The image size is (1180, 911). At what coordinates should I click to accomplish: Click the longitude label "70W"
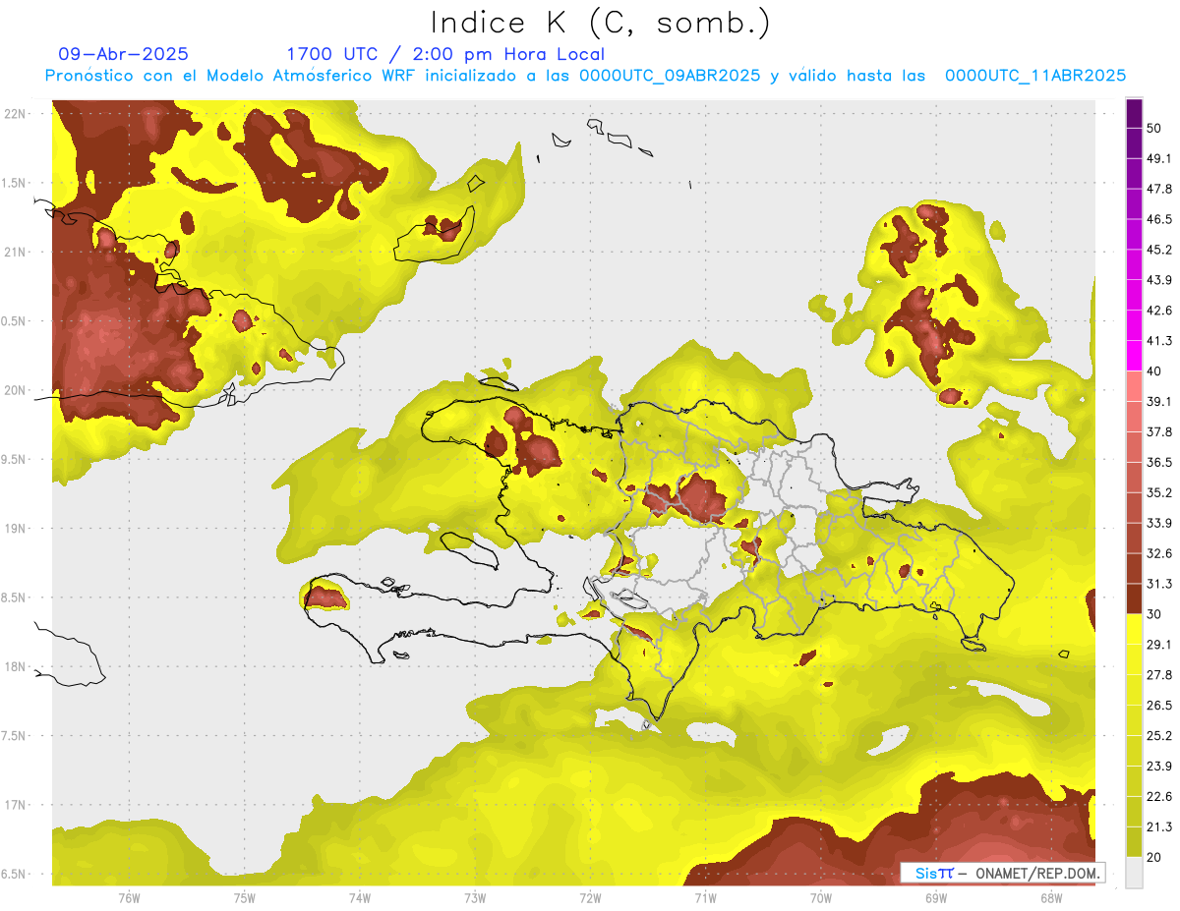coord(821,898)
